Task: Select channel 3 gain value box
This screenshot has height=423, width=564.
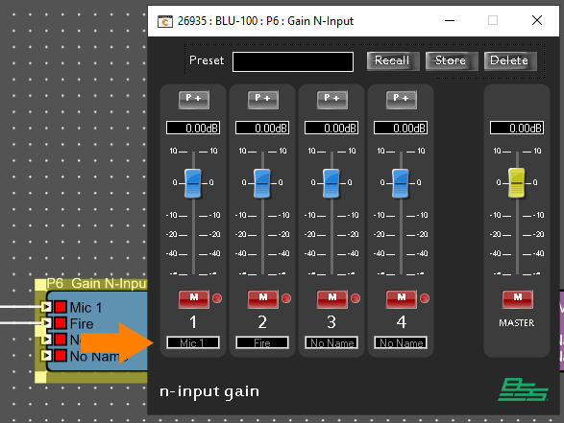Action: [x=331, y=128]
